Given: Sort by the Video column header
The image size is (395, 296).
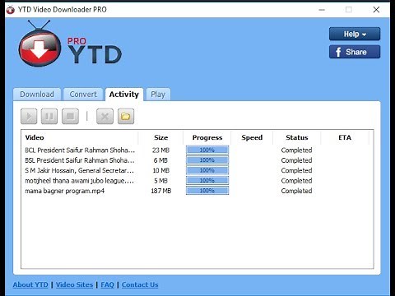Looking at the screenshot, I should [80, 137].
